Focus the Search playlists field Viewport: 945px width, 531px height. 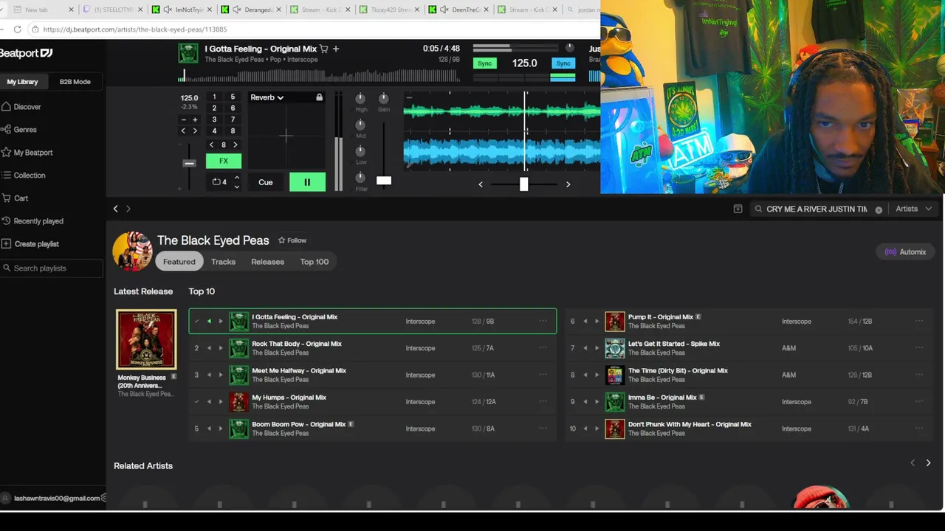click(x=51, y=268)
